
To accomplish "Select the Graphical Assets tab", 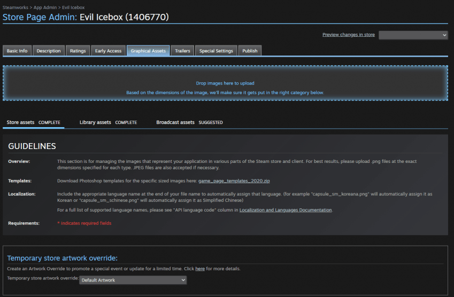I will [148, 51].
